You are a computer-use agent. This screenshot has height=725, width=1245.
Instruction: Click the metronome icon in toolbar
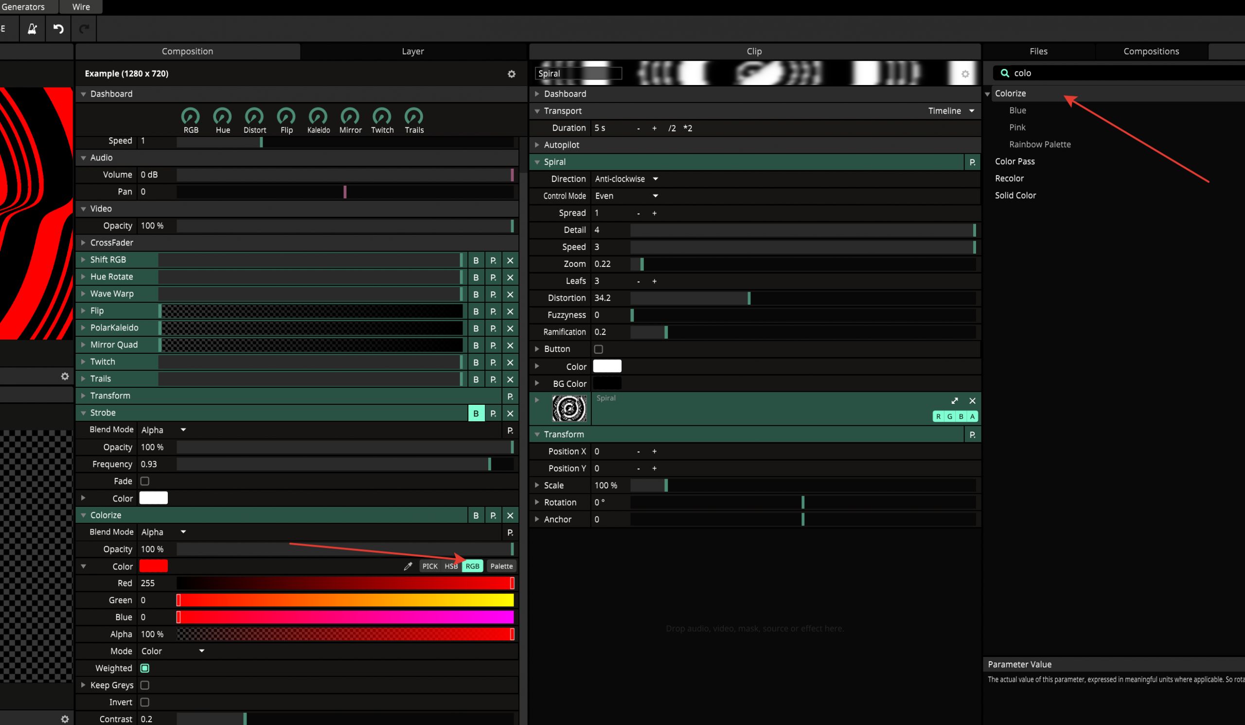pyautogui.click(x=32, y=29)
